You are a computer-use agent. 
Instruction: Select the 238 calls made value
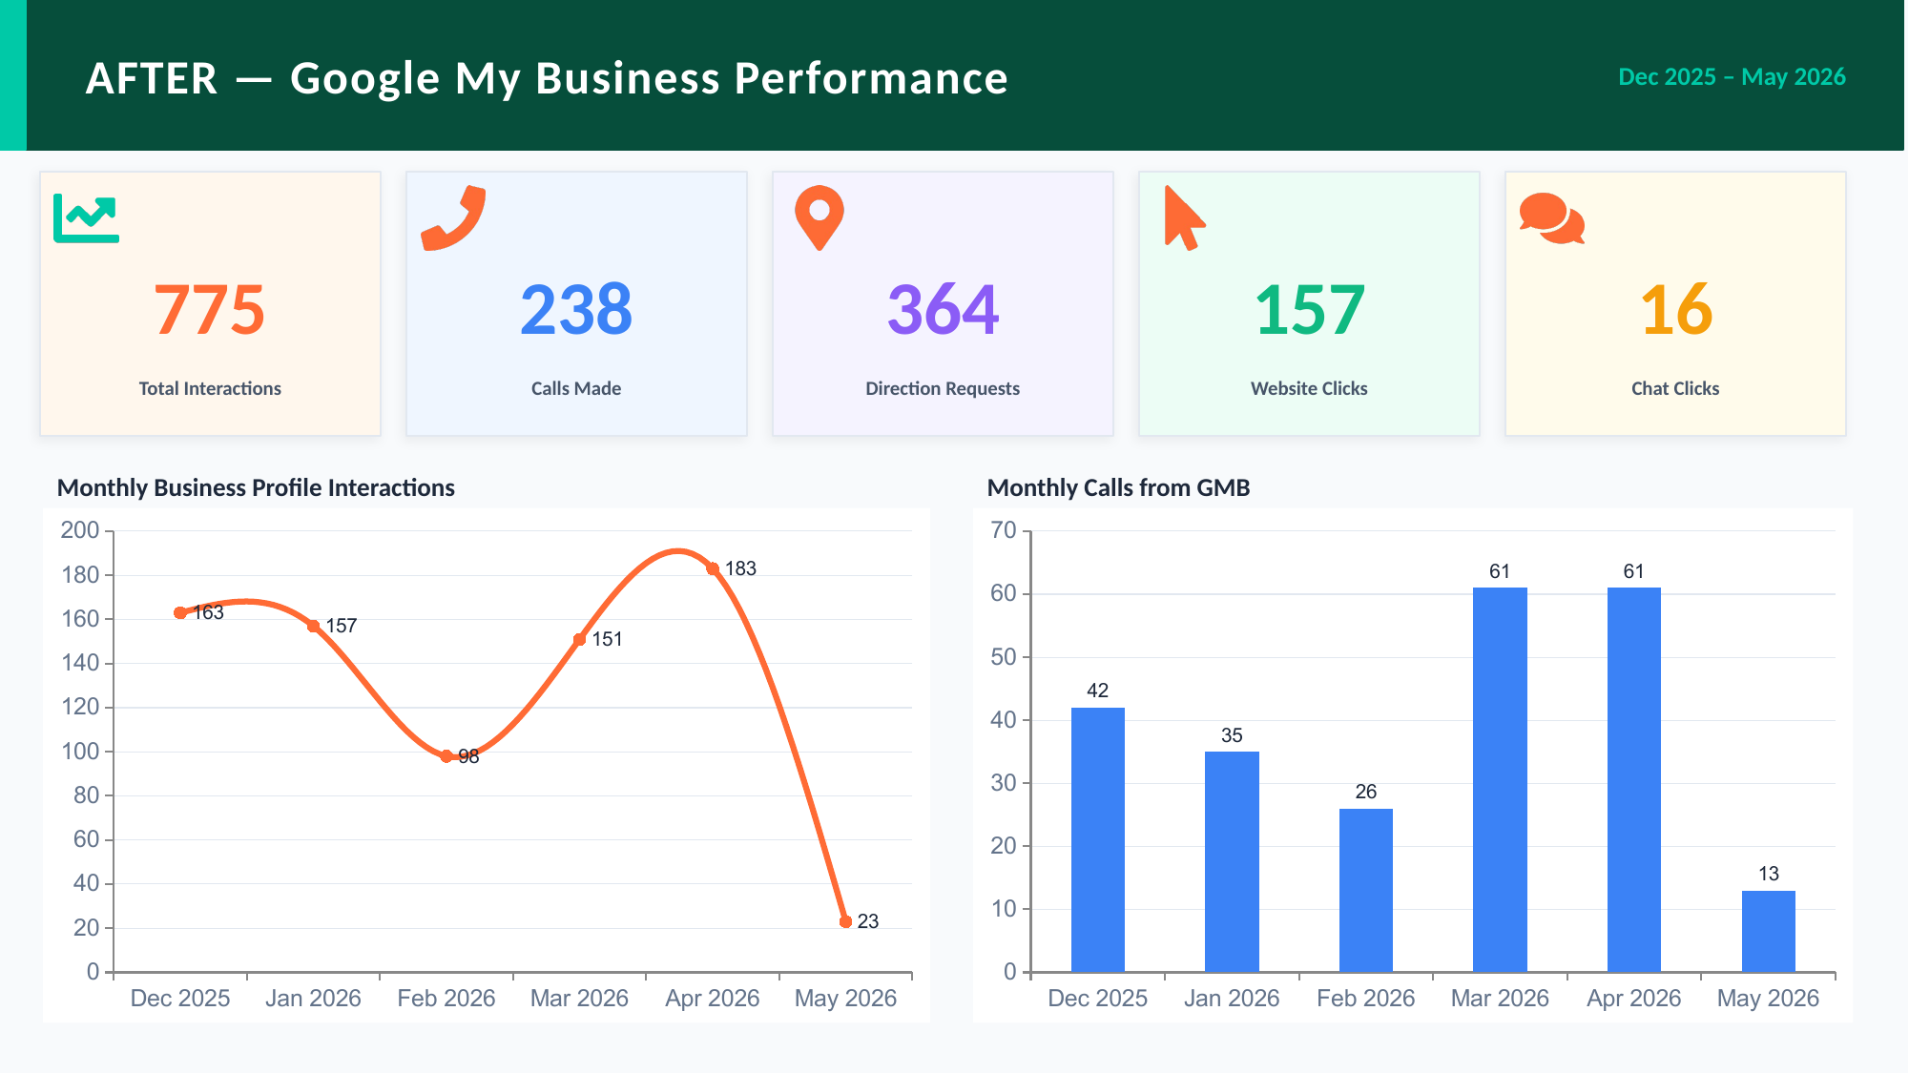point(576,310)
